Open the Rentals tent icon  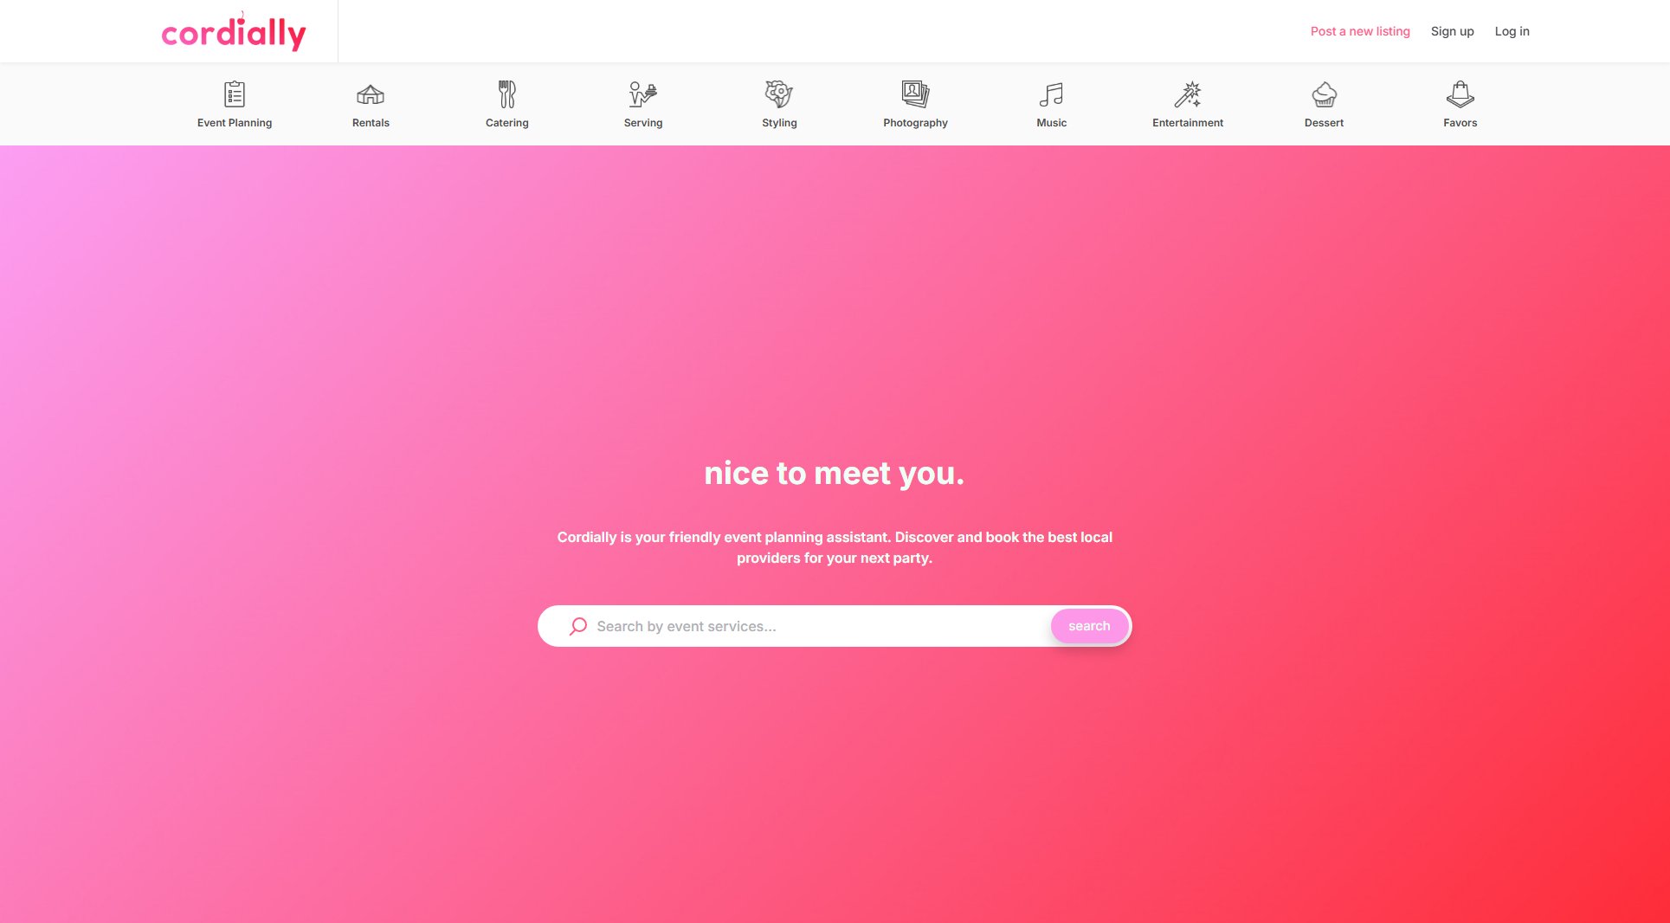(371, 94)
